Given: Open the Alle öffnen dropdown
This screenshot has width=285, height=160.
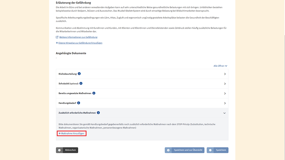Looking at the screenshot, I should coord(220,66).
